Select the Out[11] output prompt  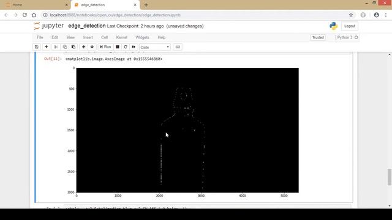pos(53,59)
